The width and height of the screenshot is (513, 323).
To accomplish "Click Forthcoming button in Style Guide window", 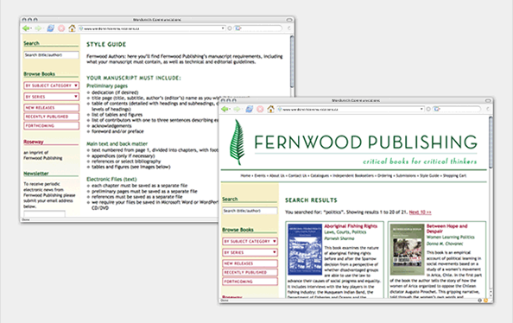I will pos(51,126).
